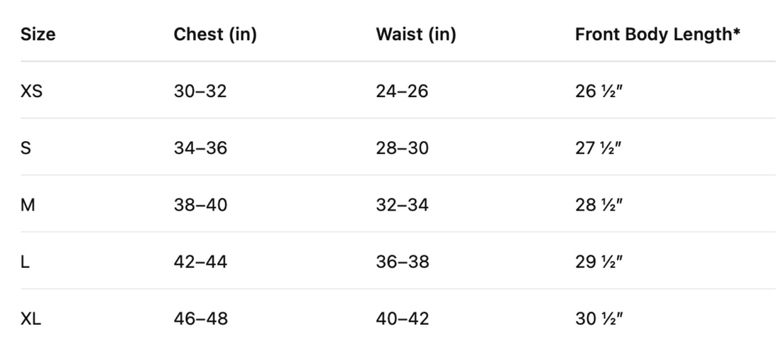Viewport: 781px width, 351px height.
Task: Click waist measurement 36–38
Action: tap(403, 262)
